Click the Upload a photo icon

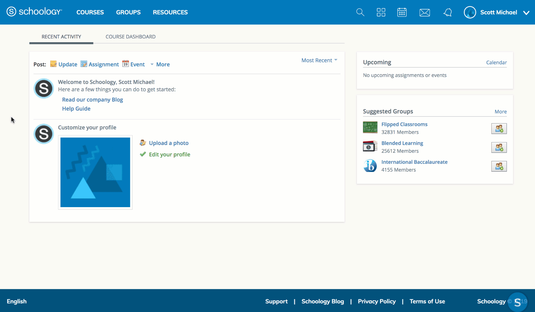pyautogui.click(x=143, y=143)
